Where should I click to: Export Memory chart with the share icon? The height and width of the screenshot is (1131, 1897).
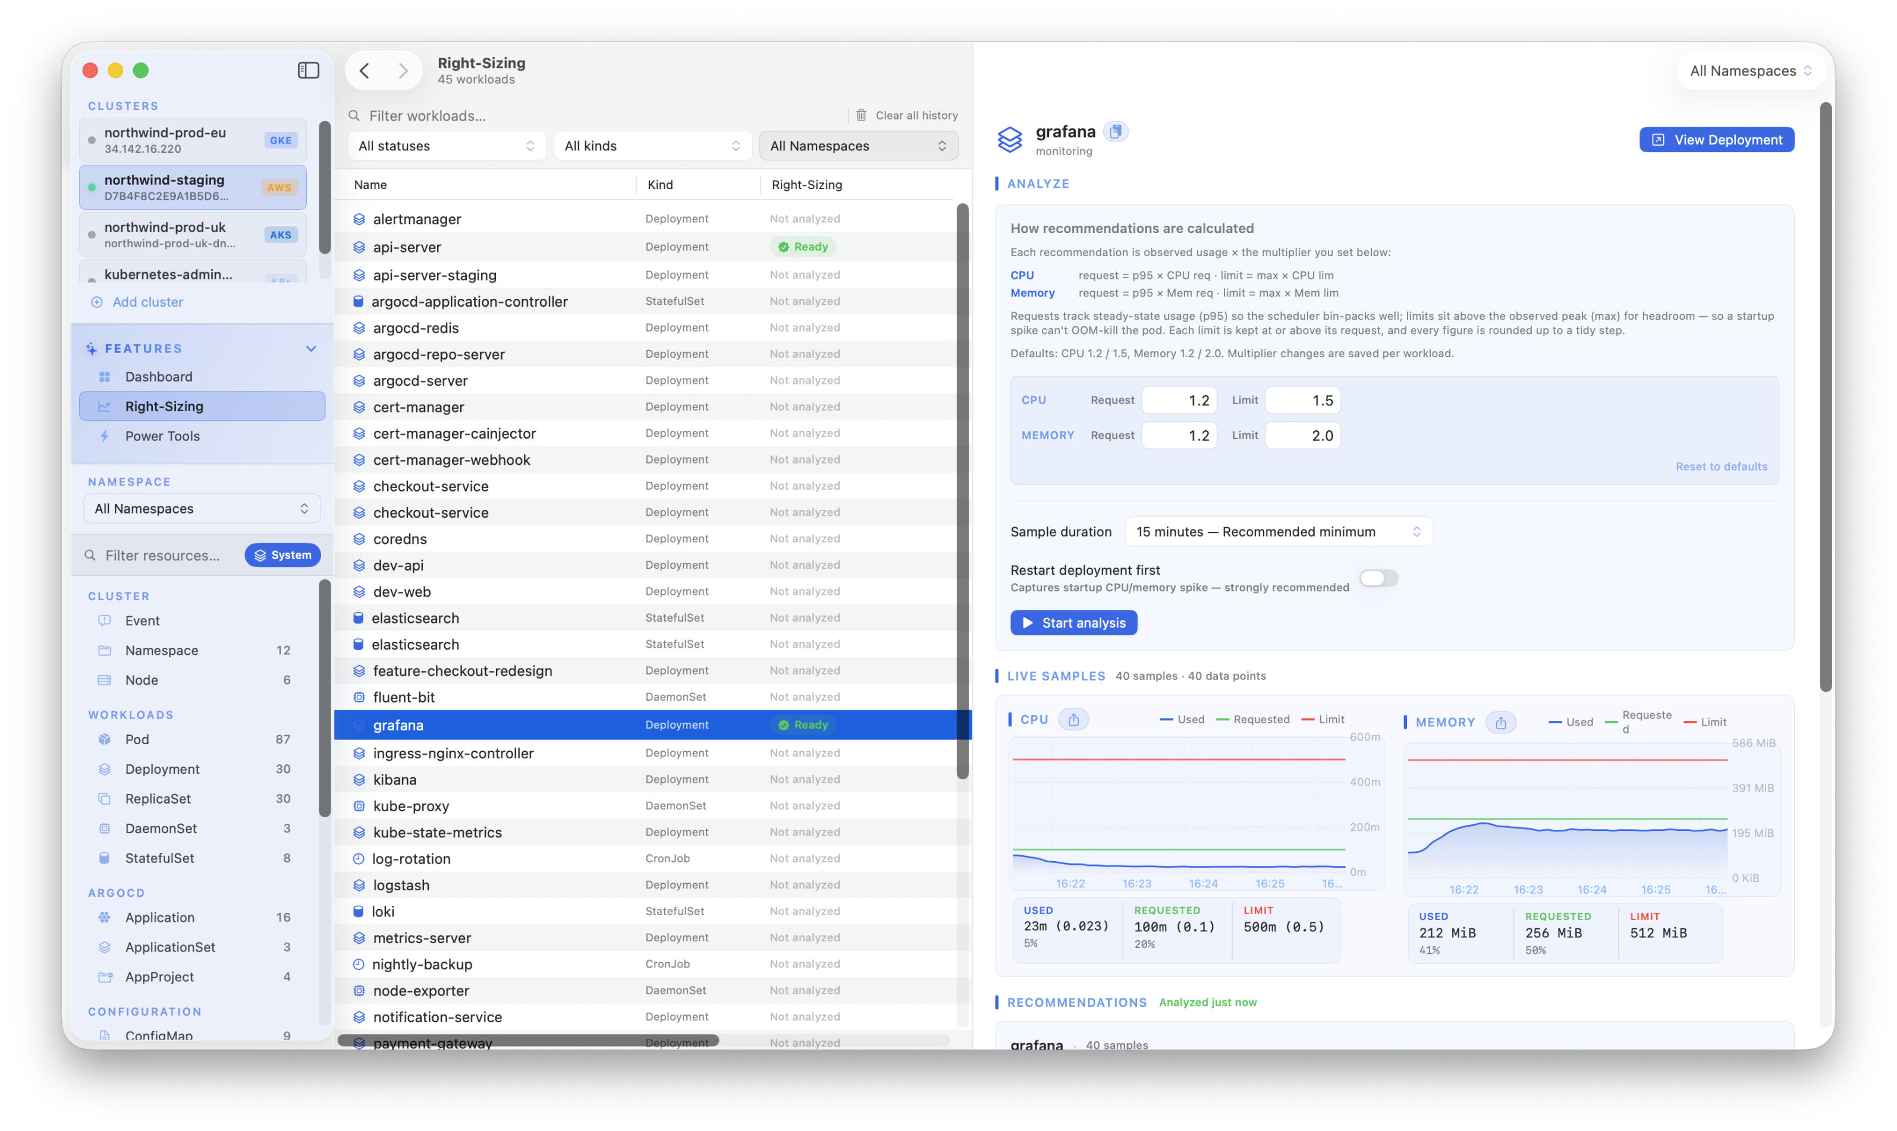[1500, 723]
